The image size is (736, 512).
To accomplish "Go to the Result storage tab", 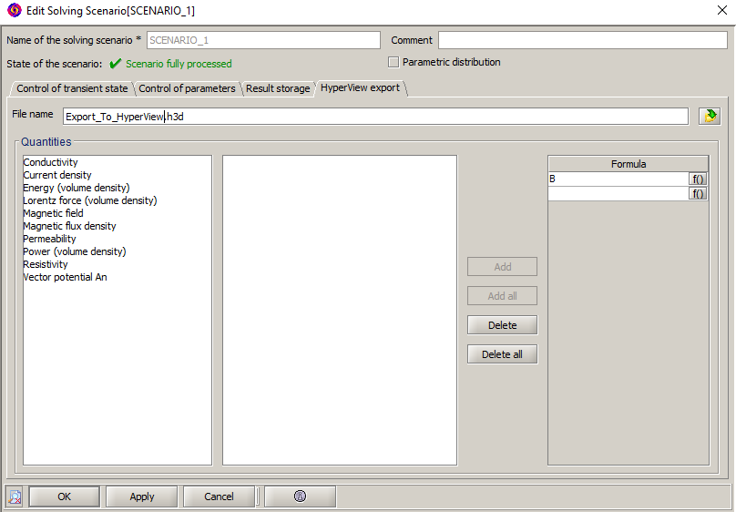I will 278,88.
